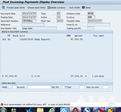Click the Currency field showing RMB
This screenshot has height=112, width=121.
pos(92,17)
